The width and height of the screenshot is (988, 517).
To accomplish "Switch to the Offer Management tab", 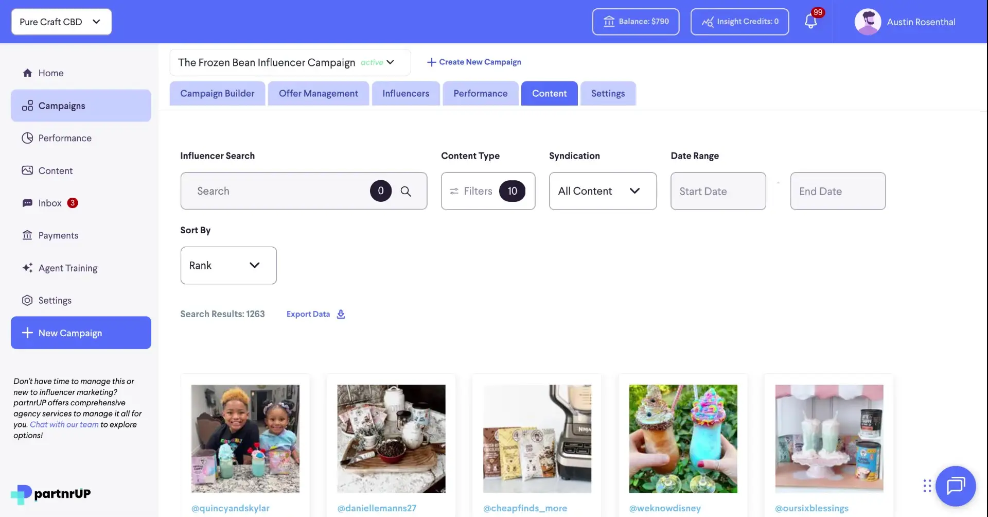I will [318, 93].
